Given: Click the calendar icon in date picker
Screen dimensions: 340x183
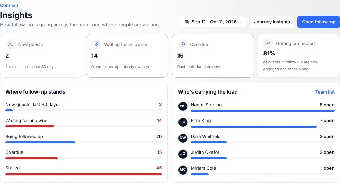Looking at the screenshot, I should click(186, 22).
